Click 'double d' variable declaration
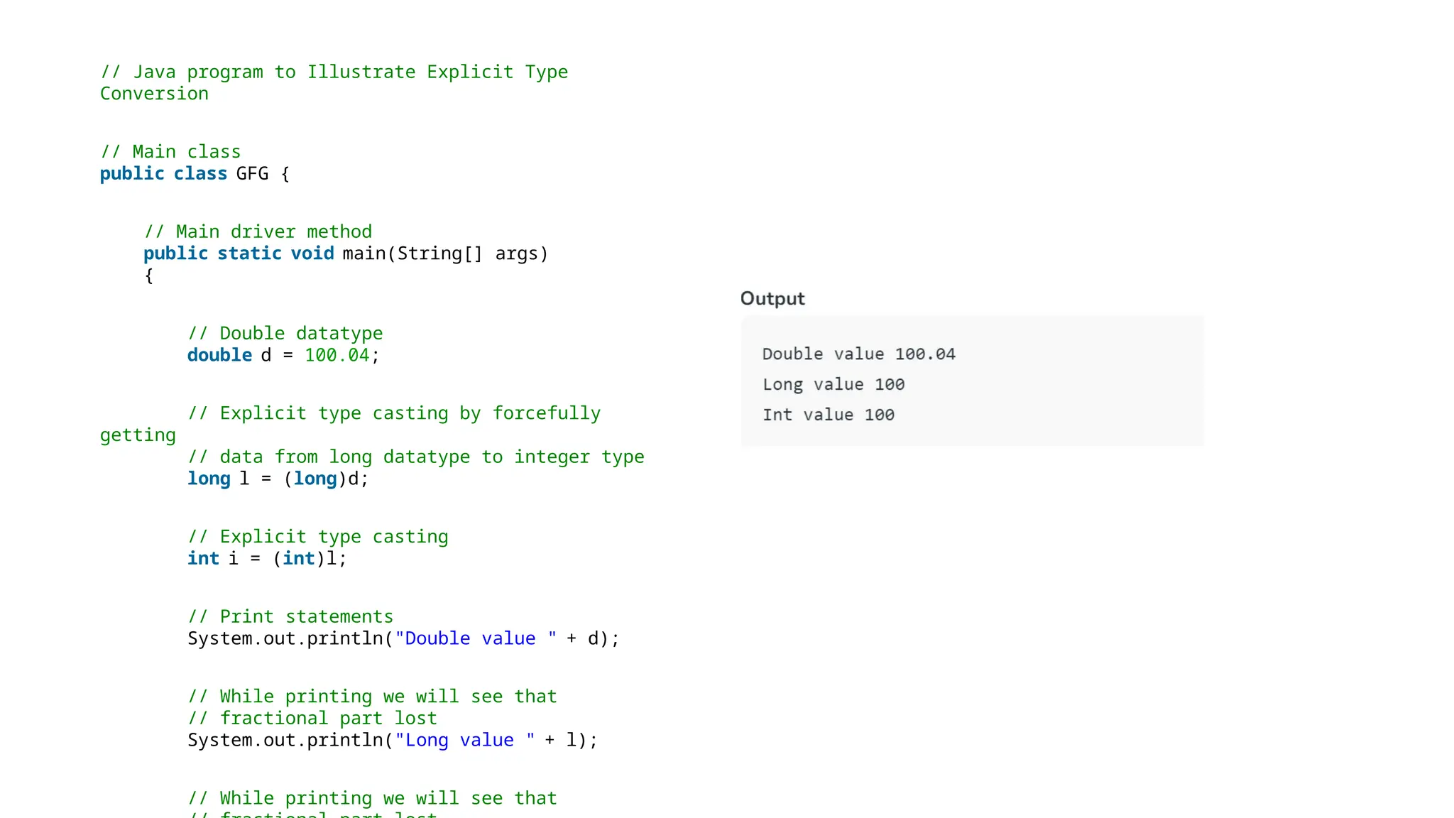The height and width of the screenshot is (818, 1454). [229, 355]
